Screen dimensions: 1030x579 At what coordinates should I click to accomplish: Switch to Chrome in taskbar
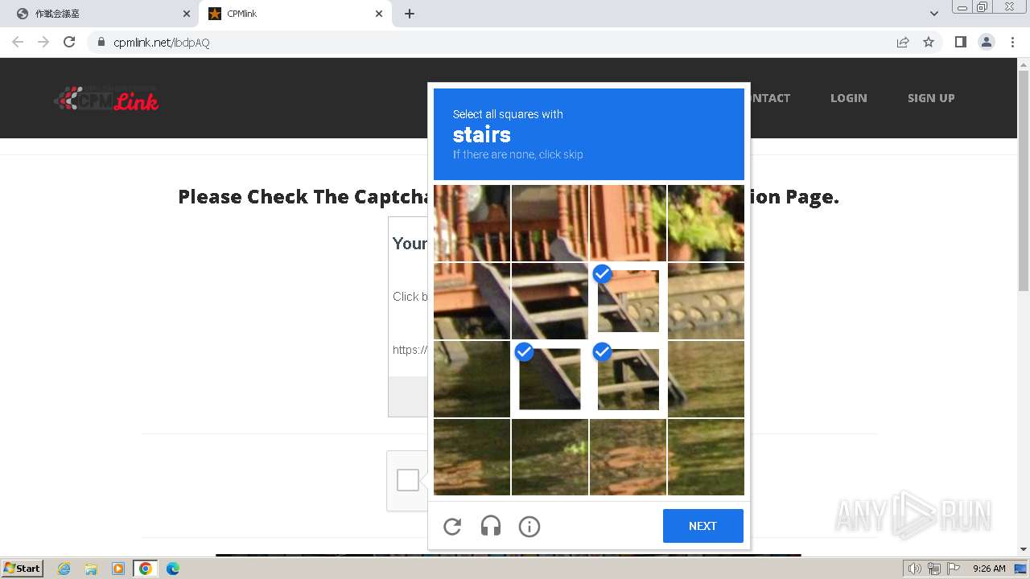pos(146,569)
